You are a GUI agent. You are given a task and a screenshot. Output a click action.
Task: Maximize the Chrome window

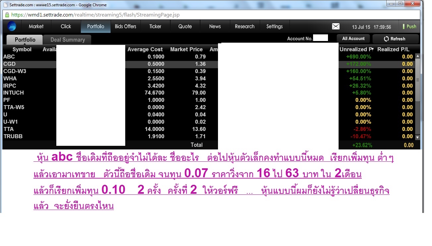point(401,3)
